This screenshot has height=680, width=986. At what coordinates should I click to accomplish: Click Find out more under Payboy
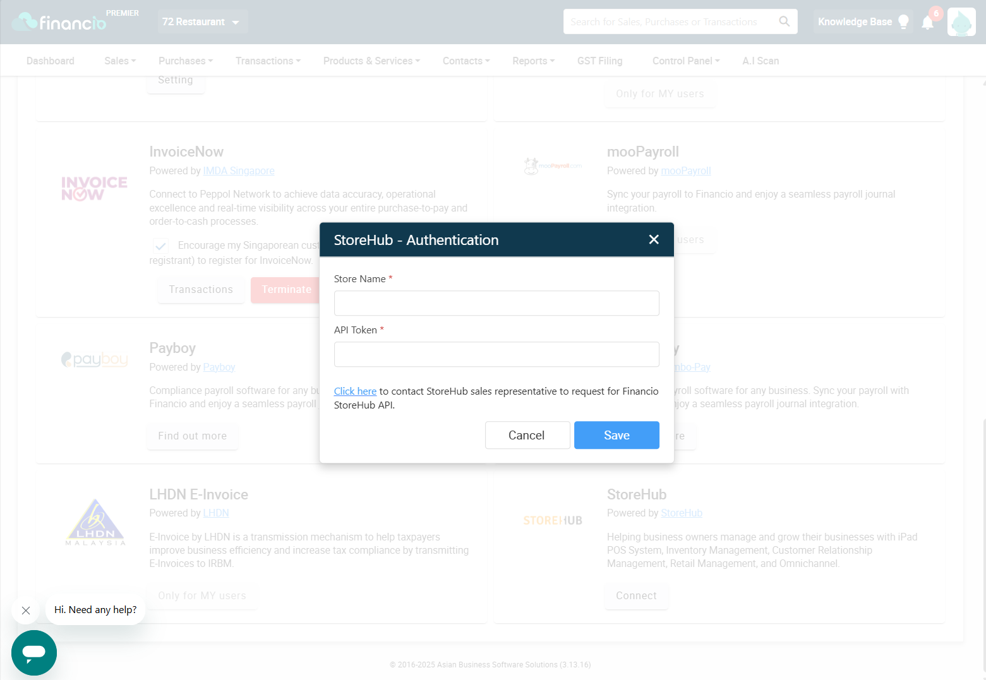(x=193, y=436)
